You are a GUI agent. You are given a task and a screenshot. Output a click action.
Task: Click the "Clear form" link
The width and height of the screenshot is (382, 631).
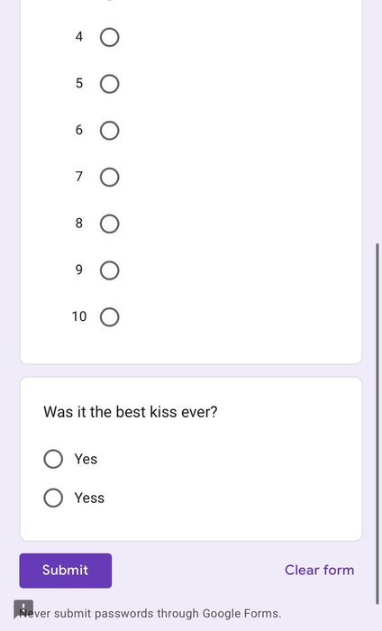tap(319, 570)
